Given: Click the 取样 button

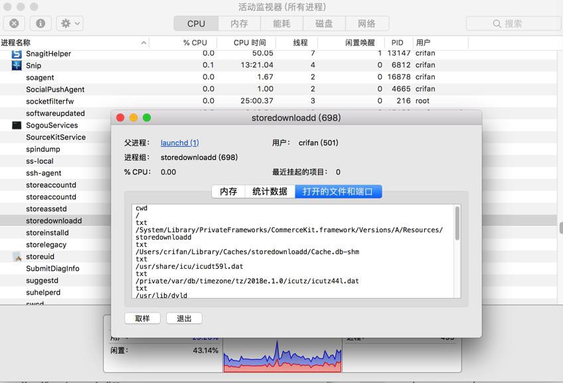Looking at the screenshot, I should 143,319.
